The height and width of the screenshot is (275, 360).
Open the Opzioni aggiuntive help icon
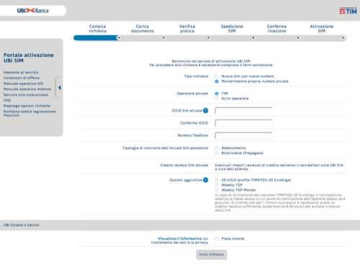tap(205, 180)
